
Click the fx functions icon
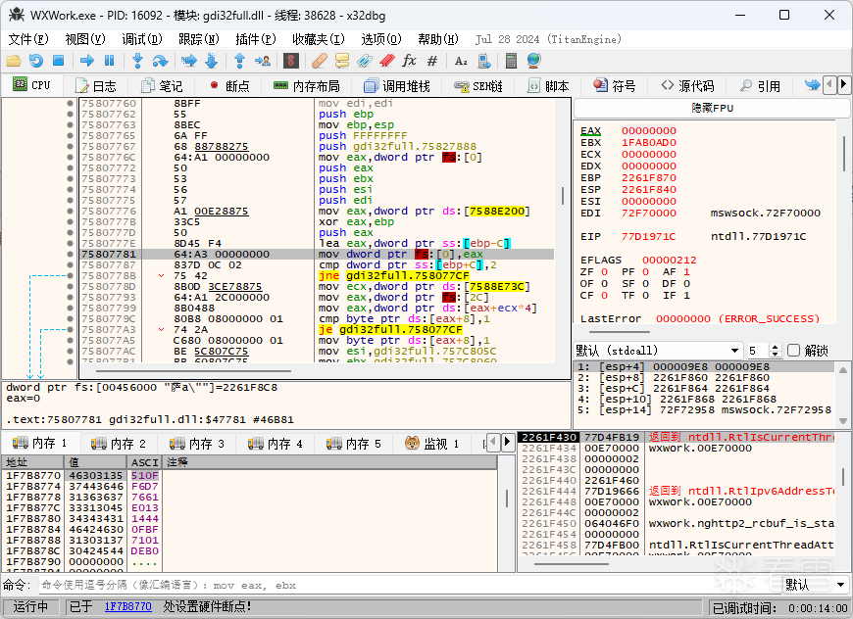410,61
